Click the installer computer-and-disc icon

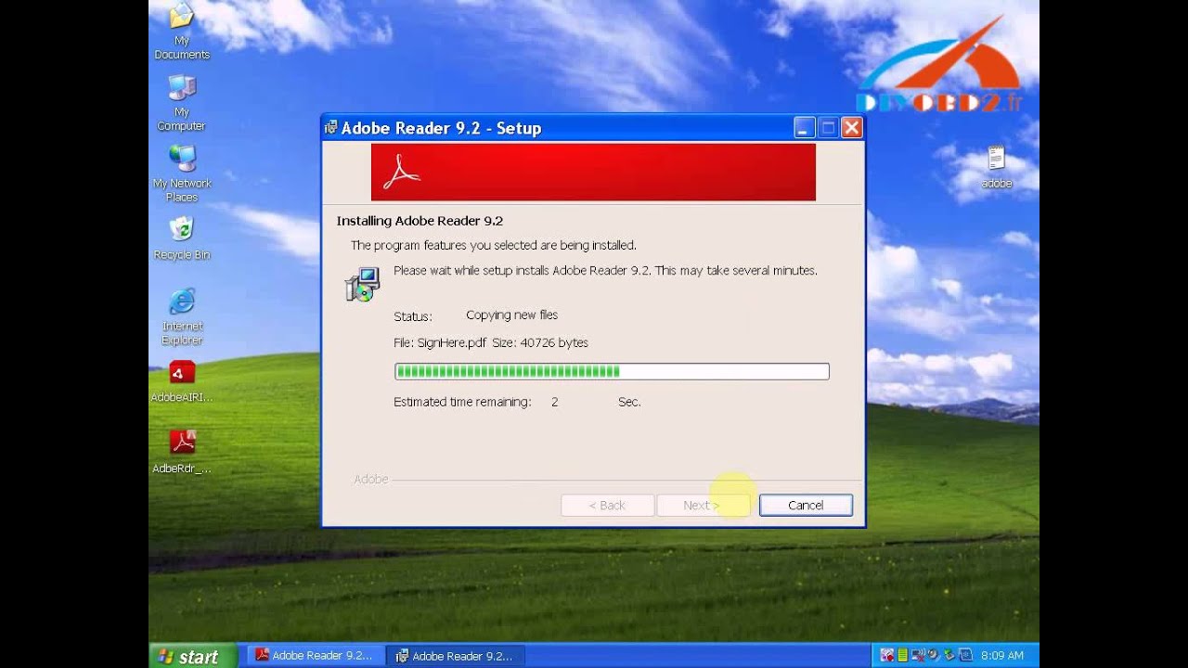point(363,284)
